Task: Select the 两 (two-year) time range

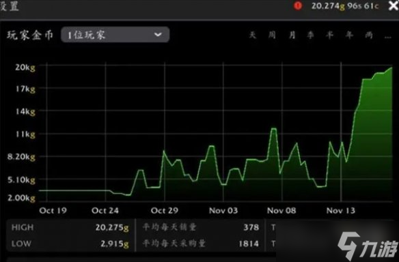Action: pyautogui.click(x=369, y=35)
